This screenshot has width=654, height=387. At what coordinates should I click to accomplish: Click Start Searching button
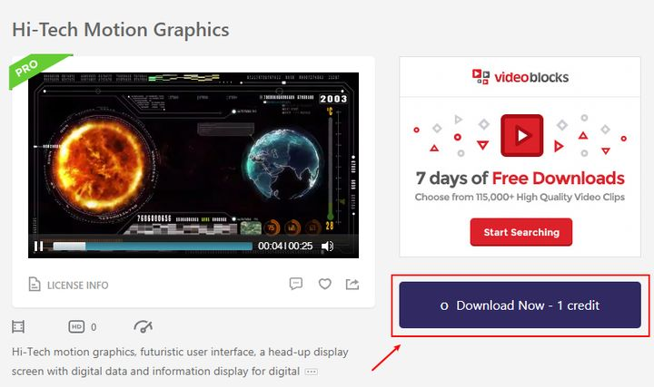coord(521,232)
